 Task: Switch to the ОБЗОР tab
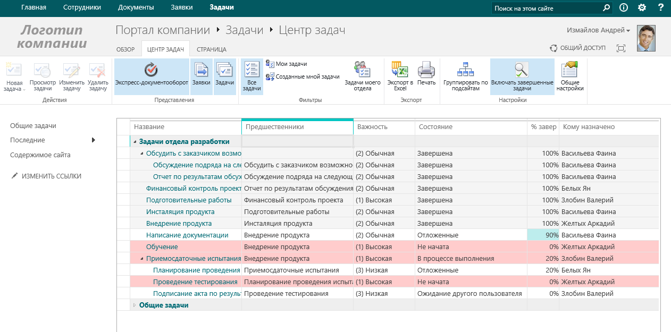click(125, 49)
